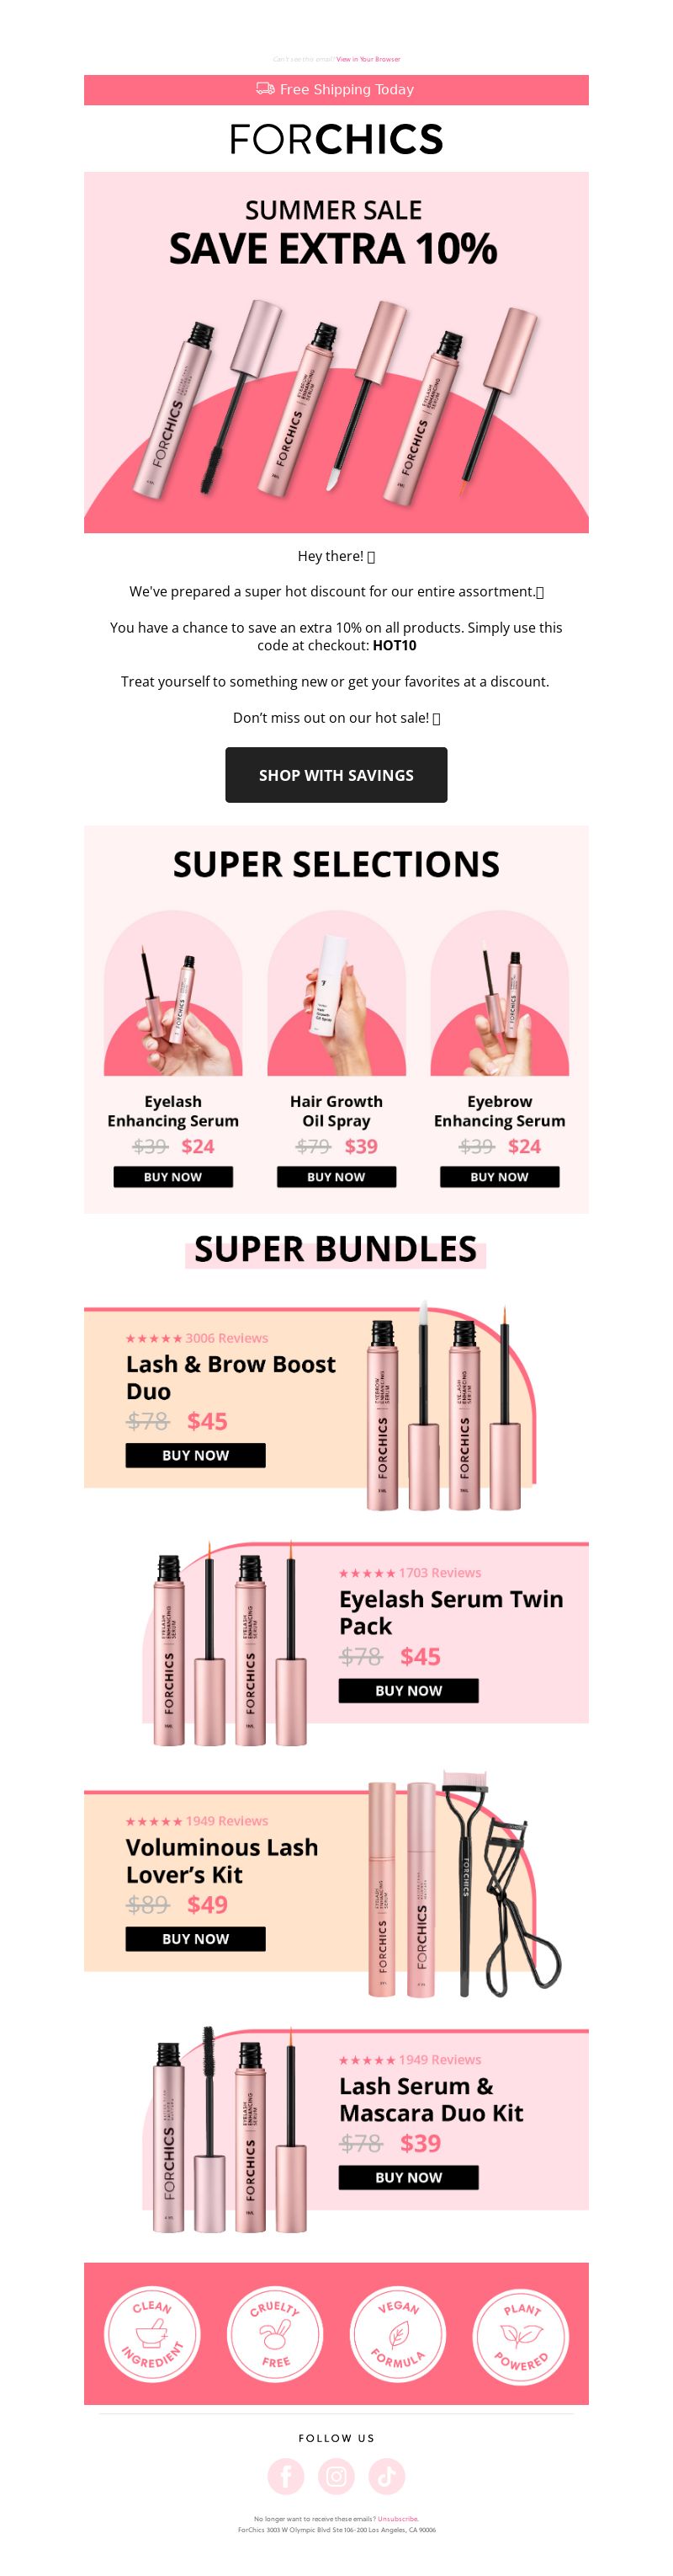Buy the Lash & Brow Boost Duo
This screenshot has width=673, height=2576.
click(x=196, y=1455)
